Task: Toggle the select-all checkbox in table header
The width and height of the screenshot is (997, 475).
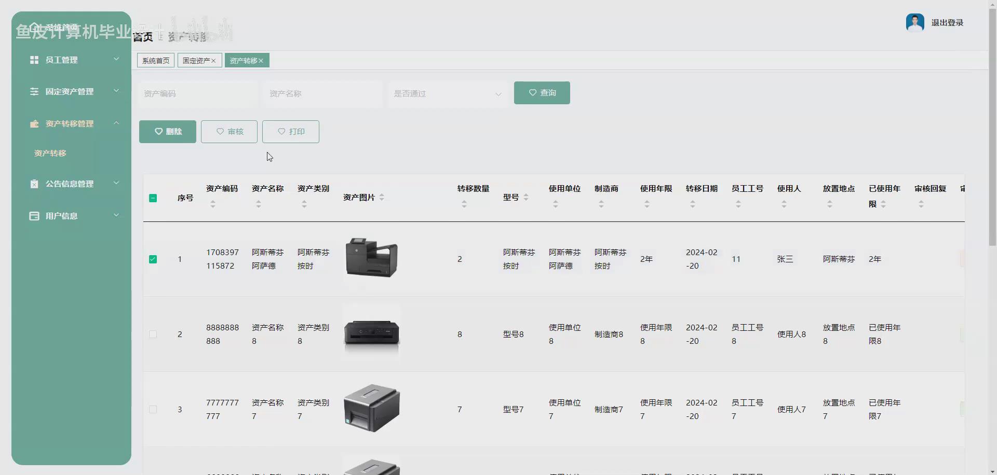Action: [153, 198]
